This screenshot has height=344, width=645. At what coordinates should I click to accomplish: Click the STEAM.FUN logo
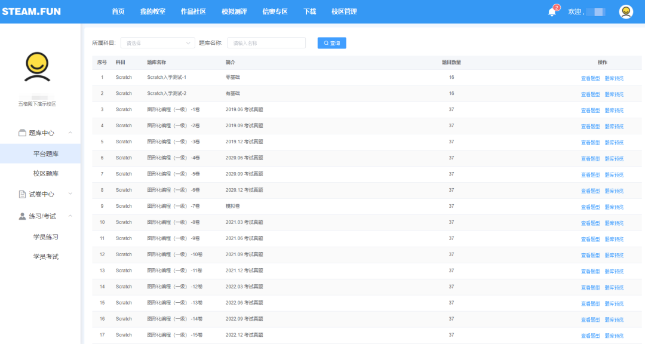31,11
